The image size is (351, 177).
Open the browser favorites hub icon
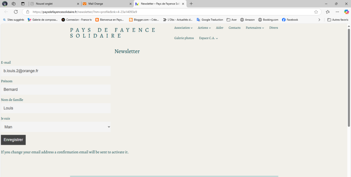pos(328,12)
